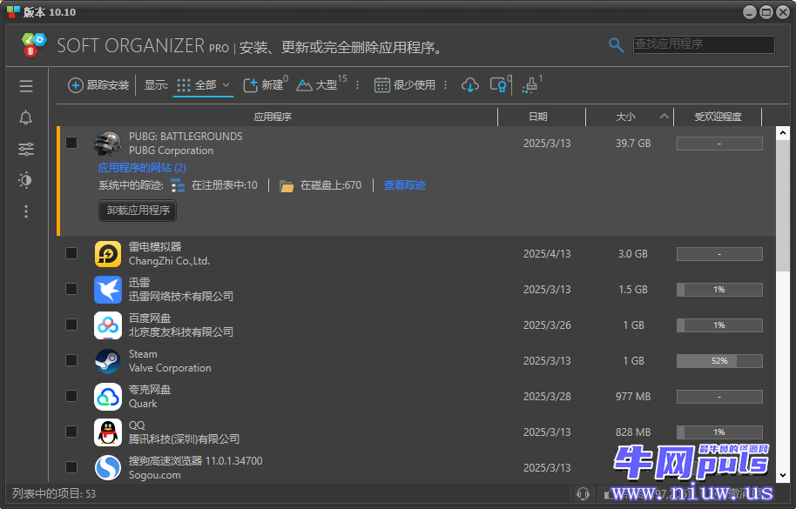The image size is (796, 509).
Task: Open options dots after 很少使用 filter
Action: coord(445,85)
